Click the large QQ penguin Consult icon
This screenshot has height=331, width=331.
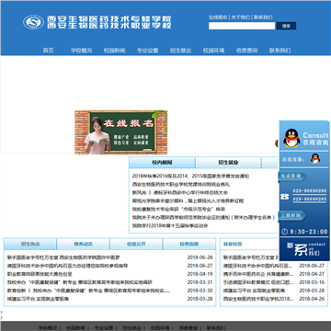point(291,138)
